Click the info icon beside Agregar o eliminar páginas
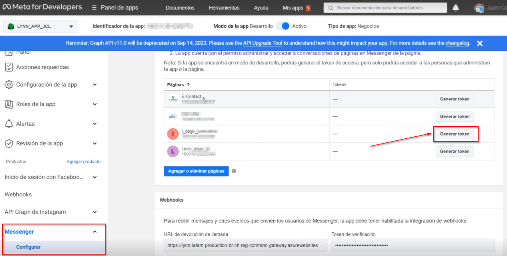 pos(234,171)
